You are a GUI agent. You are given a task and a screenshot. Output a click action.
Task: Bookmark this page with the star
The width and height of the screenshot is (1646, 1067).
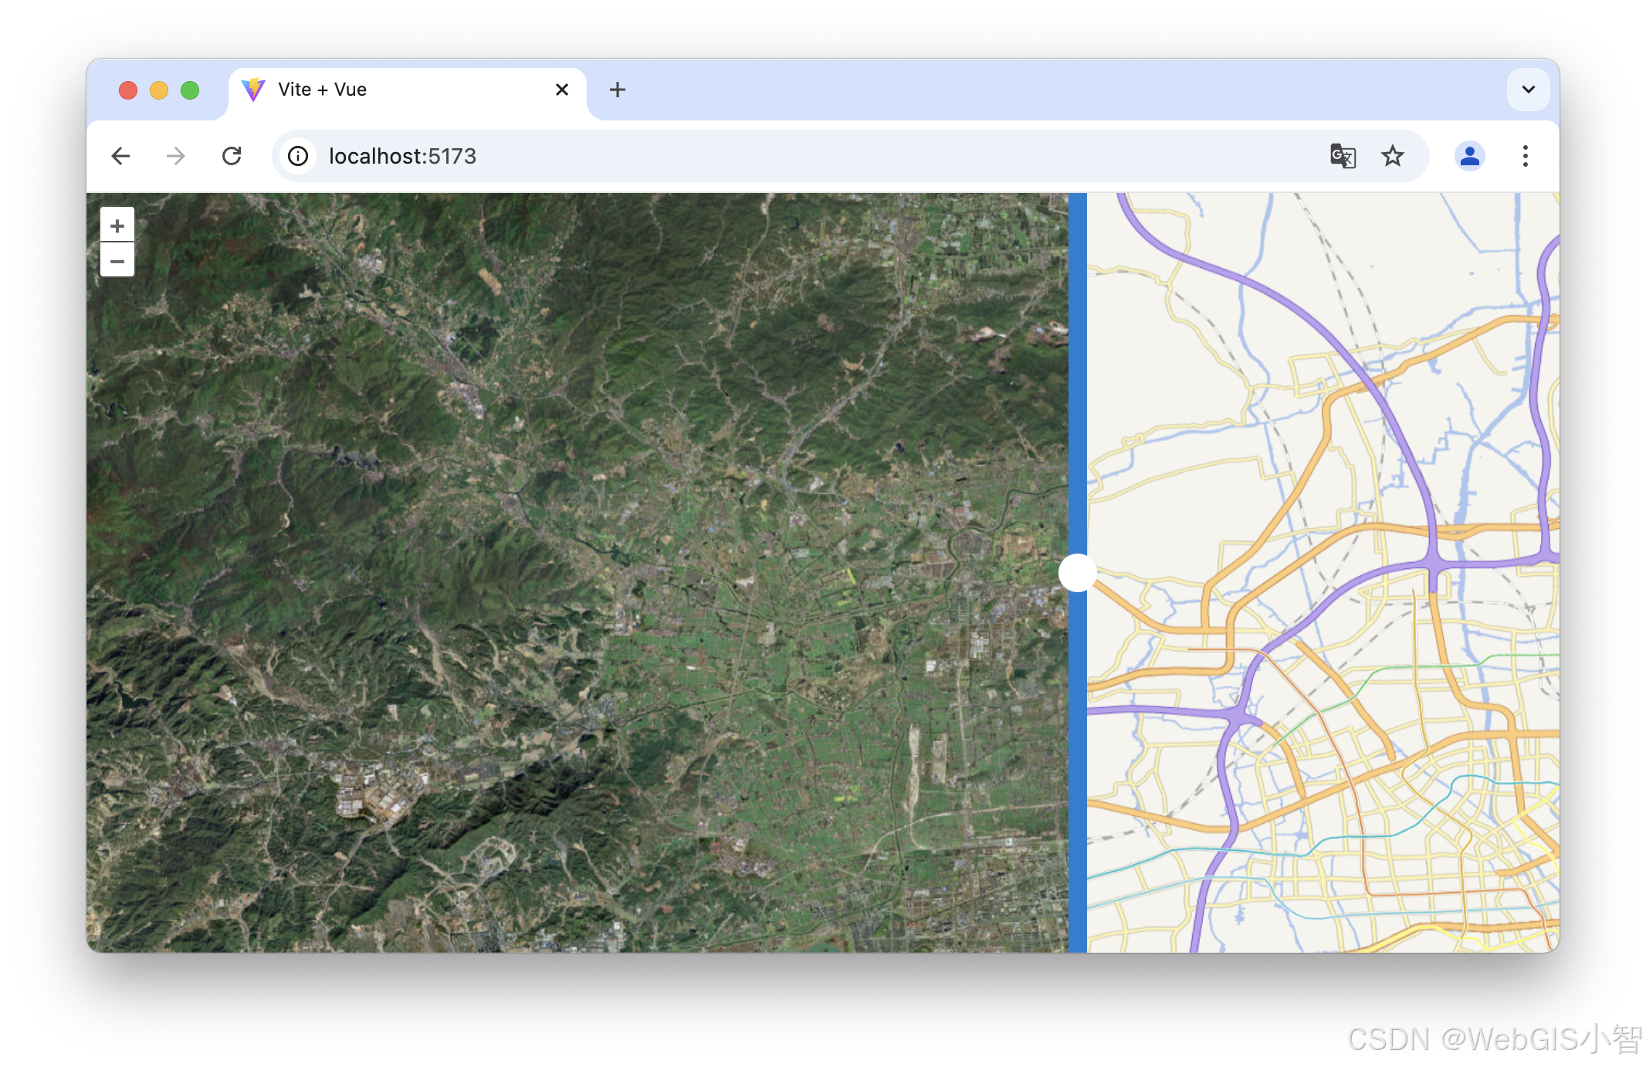(x=1392, y=156)
